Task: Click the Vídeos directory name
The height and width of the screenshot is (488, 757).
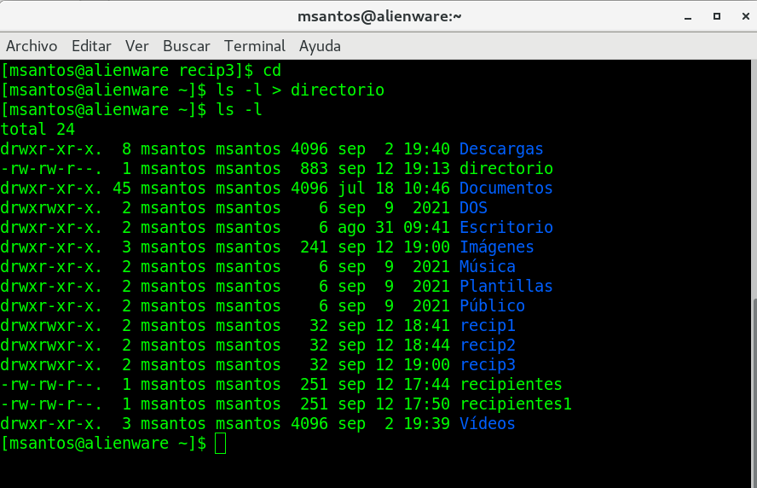Action: coord(487,424)
